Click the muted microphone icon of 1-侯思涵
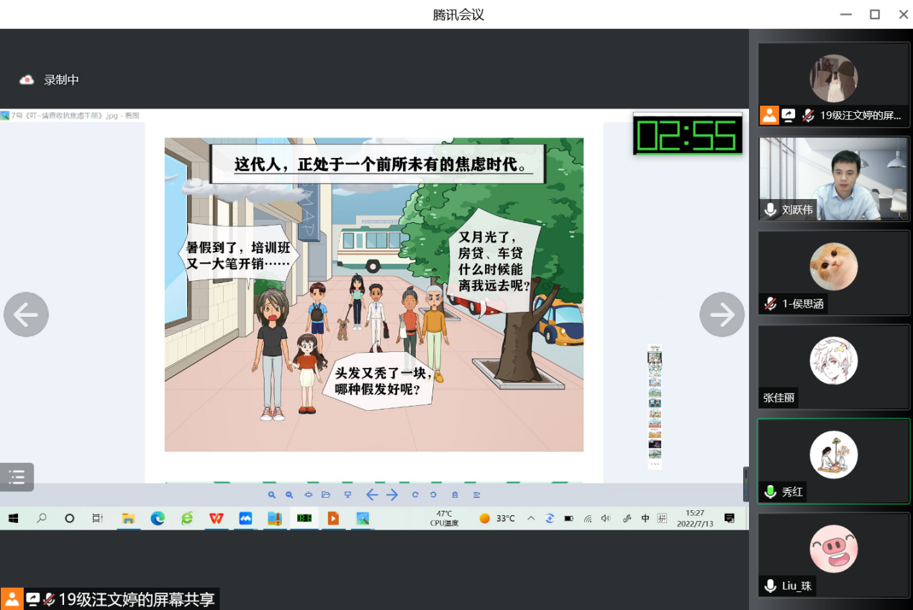913x610 pixels. coord(771,304)
